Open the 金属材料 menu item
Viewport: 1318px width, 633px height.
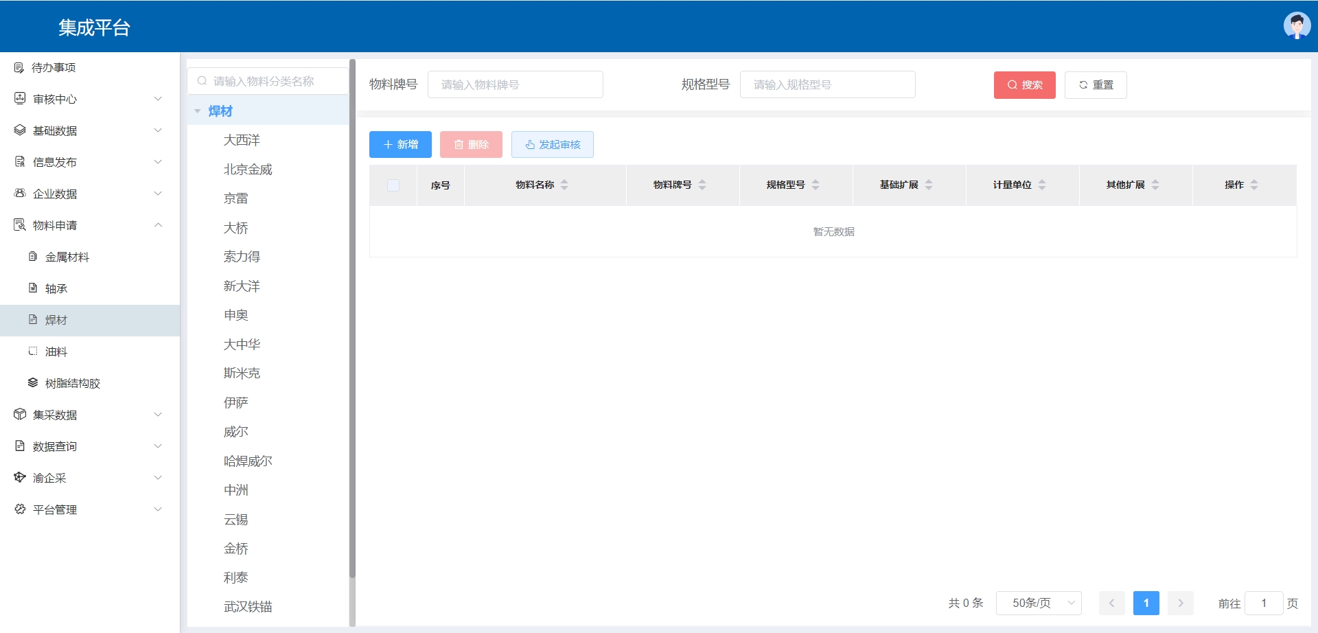pyautogui.click(x=67, y=257)
